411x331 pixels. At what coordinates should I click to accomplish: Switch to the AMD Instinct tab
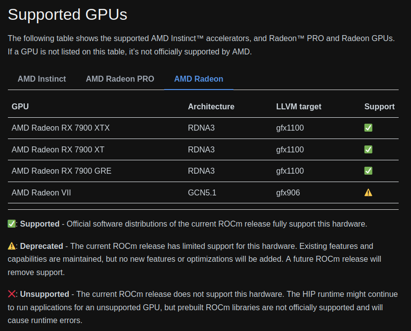pyautogui.click(x=42, y=79)
